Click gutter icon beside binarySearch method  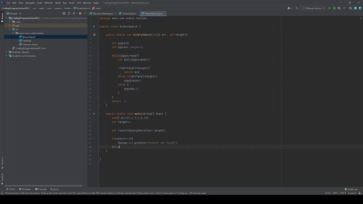[94, 35]
